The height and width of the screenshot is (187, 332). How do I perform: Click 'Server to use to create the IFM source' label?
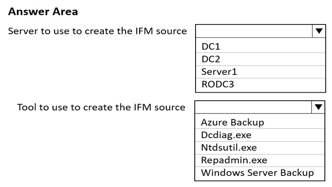(97, 31)
